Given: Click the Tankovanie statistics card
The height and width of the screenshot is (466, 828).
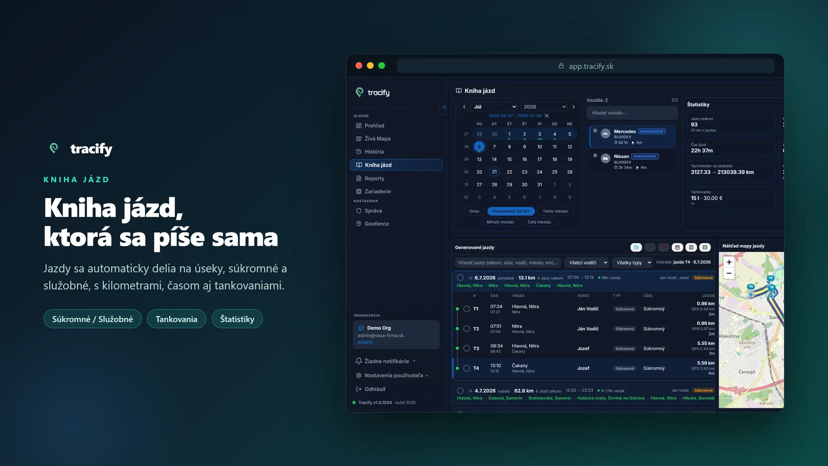Looking at the screenshot, I should [x=731, y=198].
